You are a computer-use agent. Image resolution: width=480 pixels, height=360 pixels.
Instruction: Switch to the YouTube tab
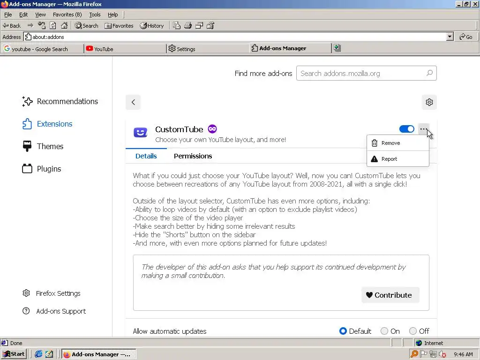point(125,49)
